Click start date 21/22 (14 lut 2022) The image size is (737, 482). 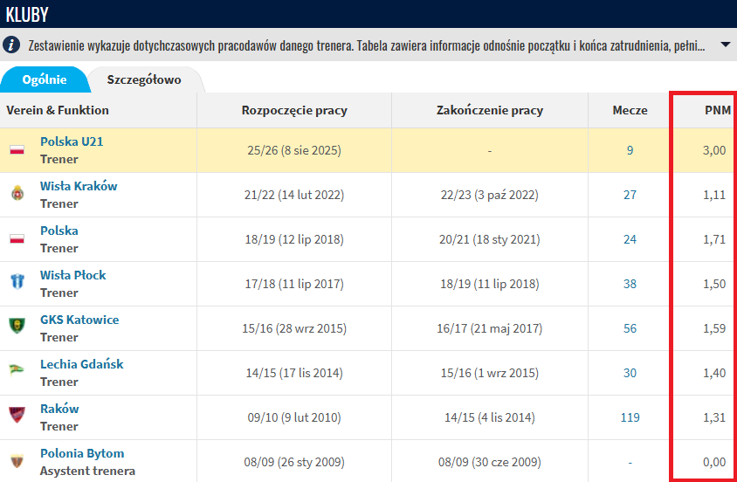click(x=294, y=195)
